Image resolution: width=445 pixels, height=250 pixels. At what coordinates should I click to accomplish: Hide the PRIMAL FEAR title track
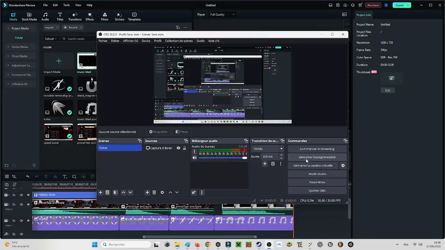pos(28,195)
